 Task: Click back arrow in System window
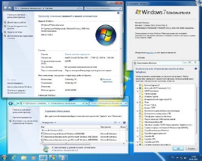coord(5,8)
